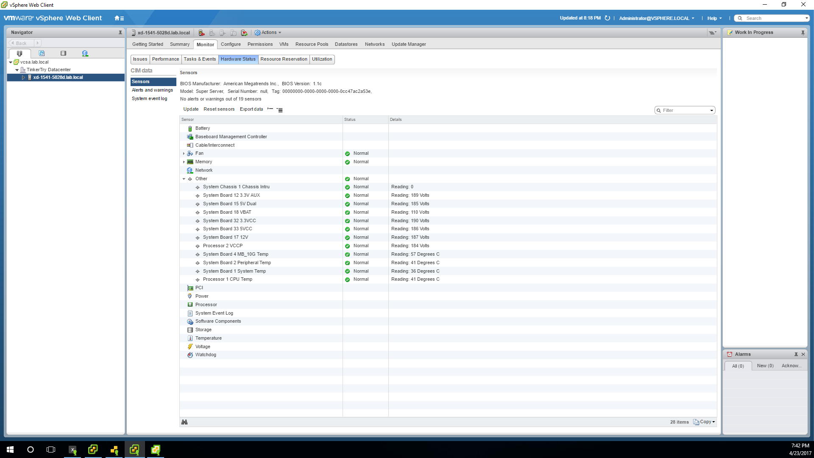Pin the Alarms panel
This screenshot has height=458, width=814.
[x=796, y=355]
